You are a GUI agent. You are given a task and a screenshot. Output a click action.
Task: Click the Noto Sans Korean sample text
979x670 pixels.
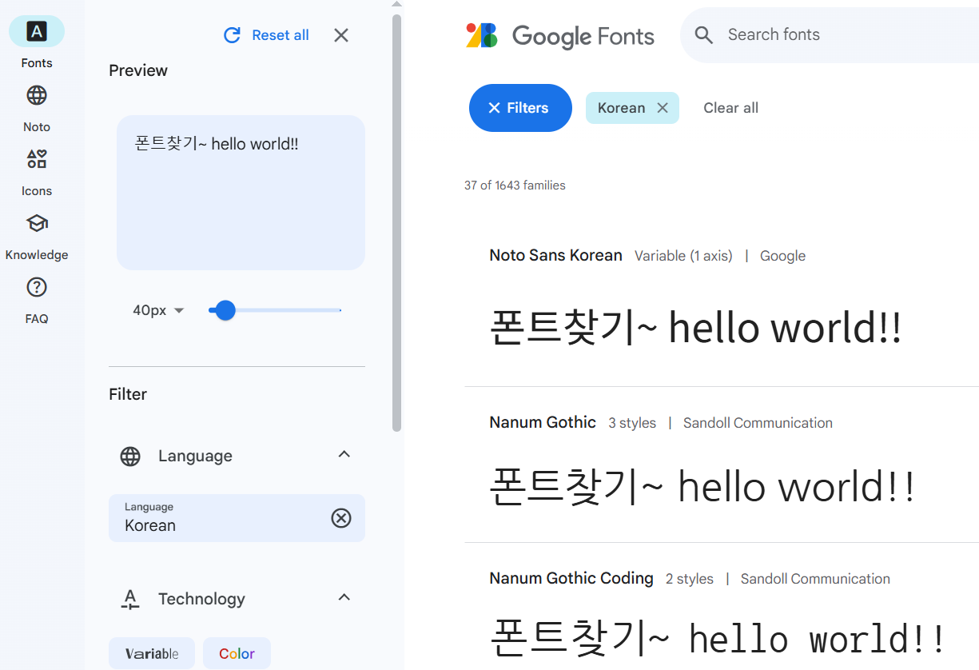pos(695,329)
